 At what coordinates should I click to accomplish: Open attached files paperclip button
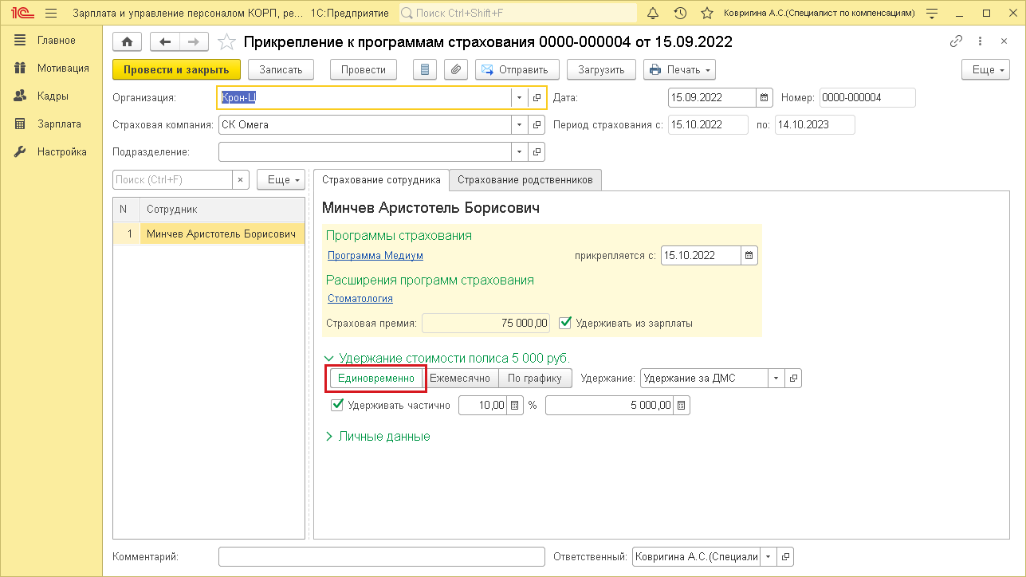tap(456, 69)
